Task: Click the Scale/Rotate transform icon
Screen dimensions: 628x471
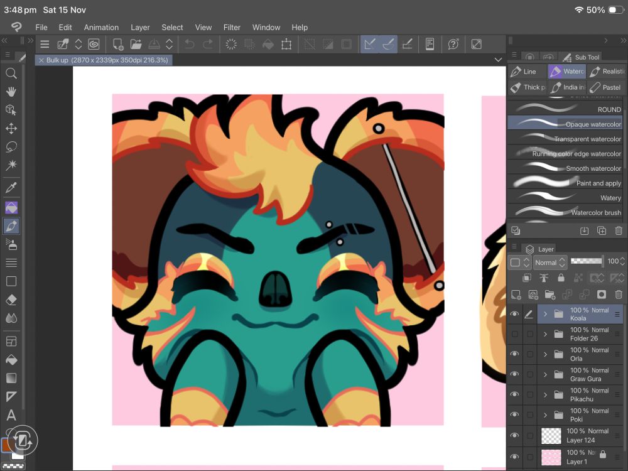Action: 286,44
